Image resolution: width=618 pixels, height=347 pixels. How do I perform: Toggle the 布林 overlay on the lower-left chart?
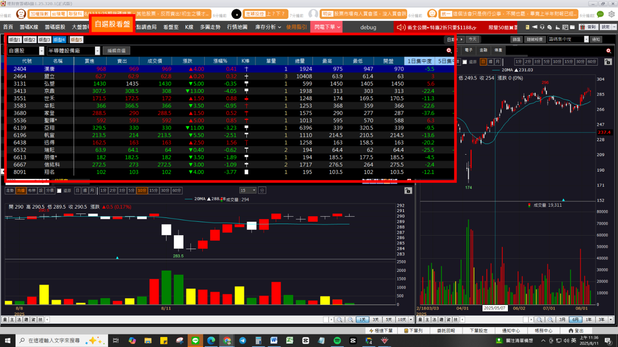32,191
